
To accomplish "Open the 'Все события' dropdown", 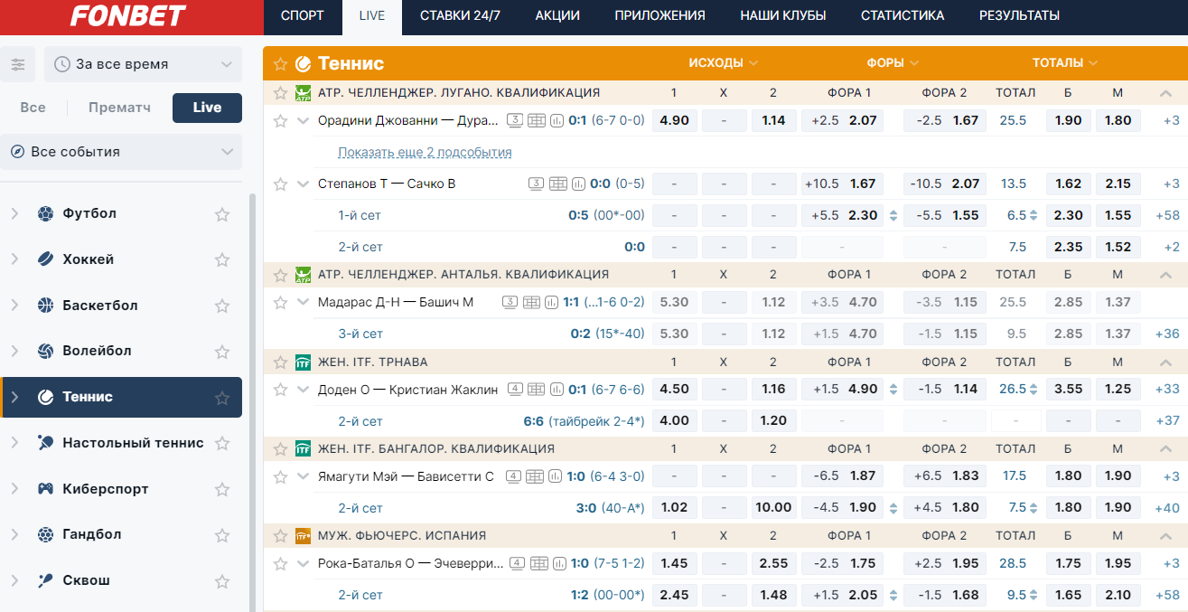I will [121, 152].
